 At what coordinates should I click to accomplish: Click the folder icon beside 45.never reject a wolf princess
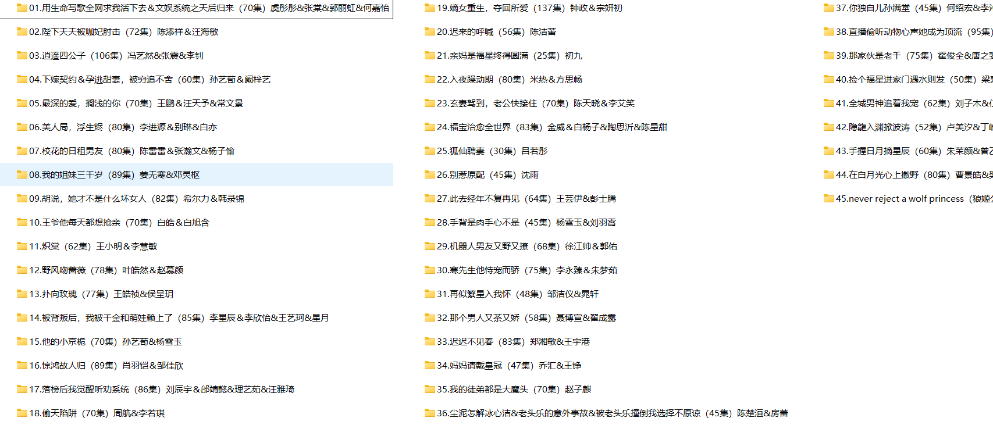[x=829, y=198]
